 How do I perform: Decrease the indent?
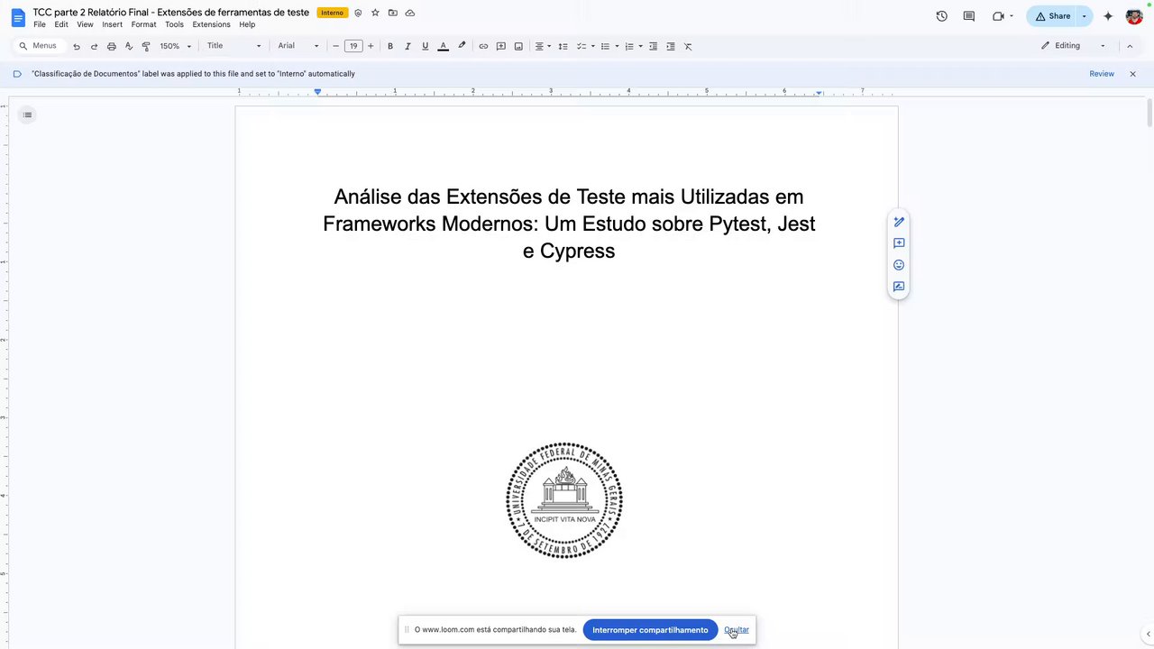[x=654, y=46]
